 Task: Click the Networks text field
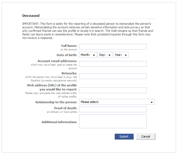113,76
